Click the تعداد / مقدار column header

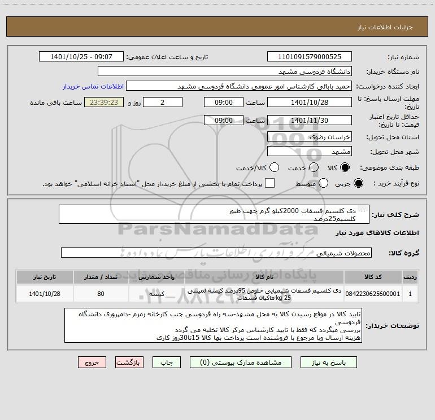[101, 277]
